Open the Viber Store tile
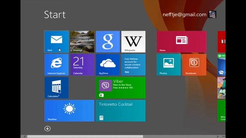Viewport: 246px width, 138px height. (x=121, y=88)
